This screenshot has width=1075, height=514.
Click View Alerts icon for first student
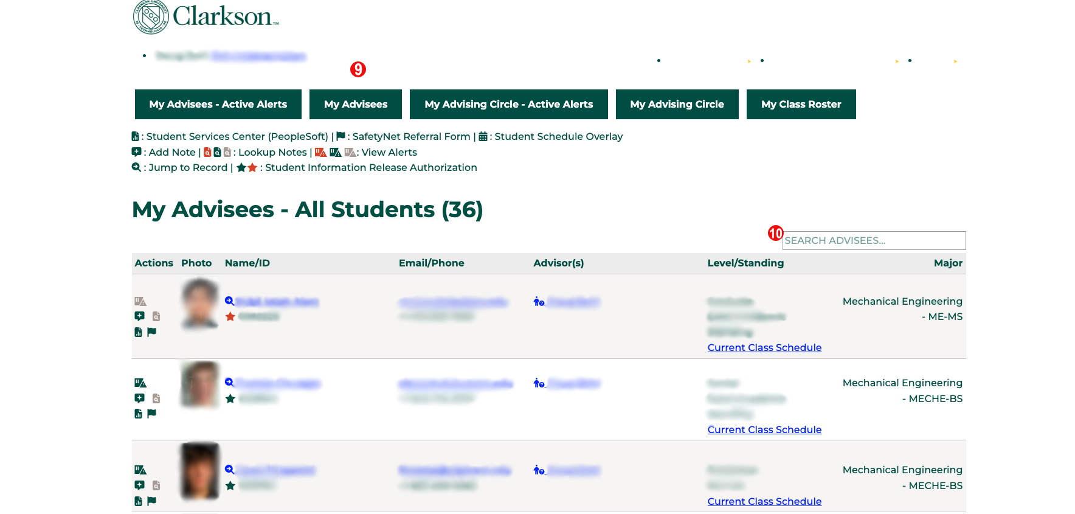140,301
